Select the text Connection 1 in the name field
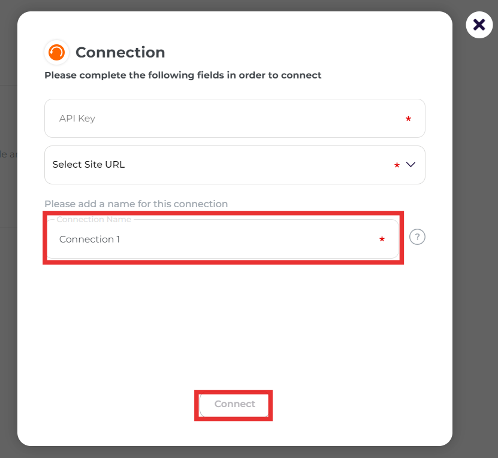 pyautogui.click(x=89, y=239)
